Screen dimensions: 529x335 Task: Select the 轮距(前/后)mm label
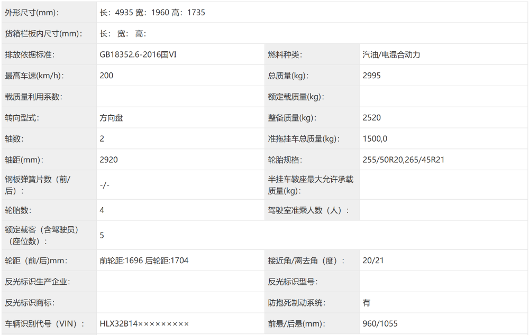pos(36,260)
